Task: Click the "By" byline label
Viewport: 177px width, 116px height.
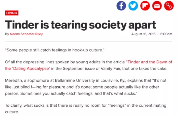Action: [x=7, y=34]
